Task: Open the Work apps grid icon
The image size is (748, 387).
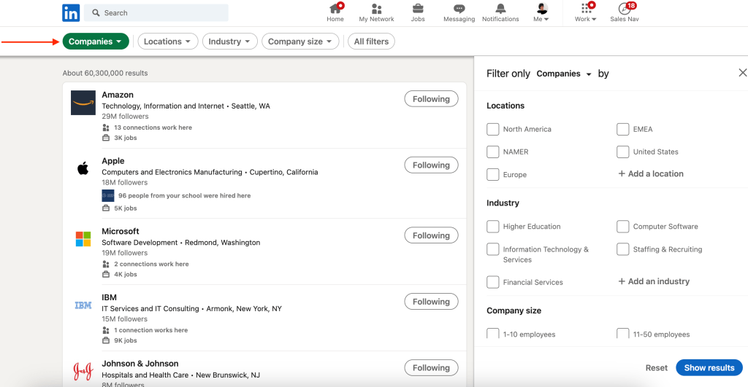Action: tap(586, 9)
